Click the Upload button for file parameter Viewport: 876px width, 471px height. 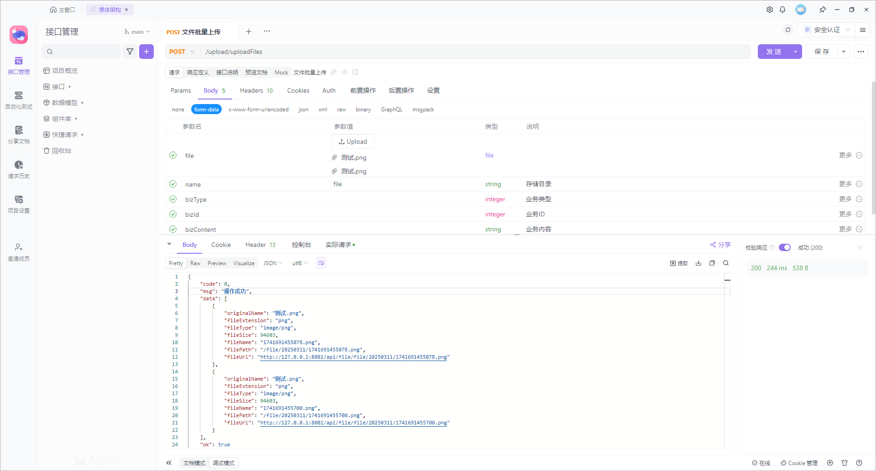(x=353, y=141)
